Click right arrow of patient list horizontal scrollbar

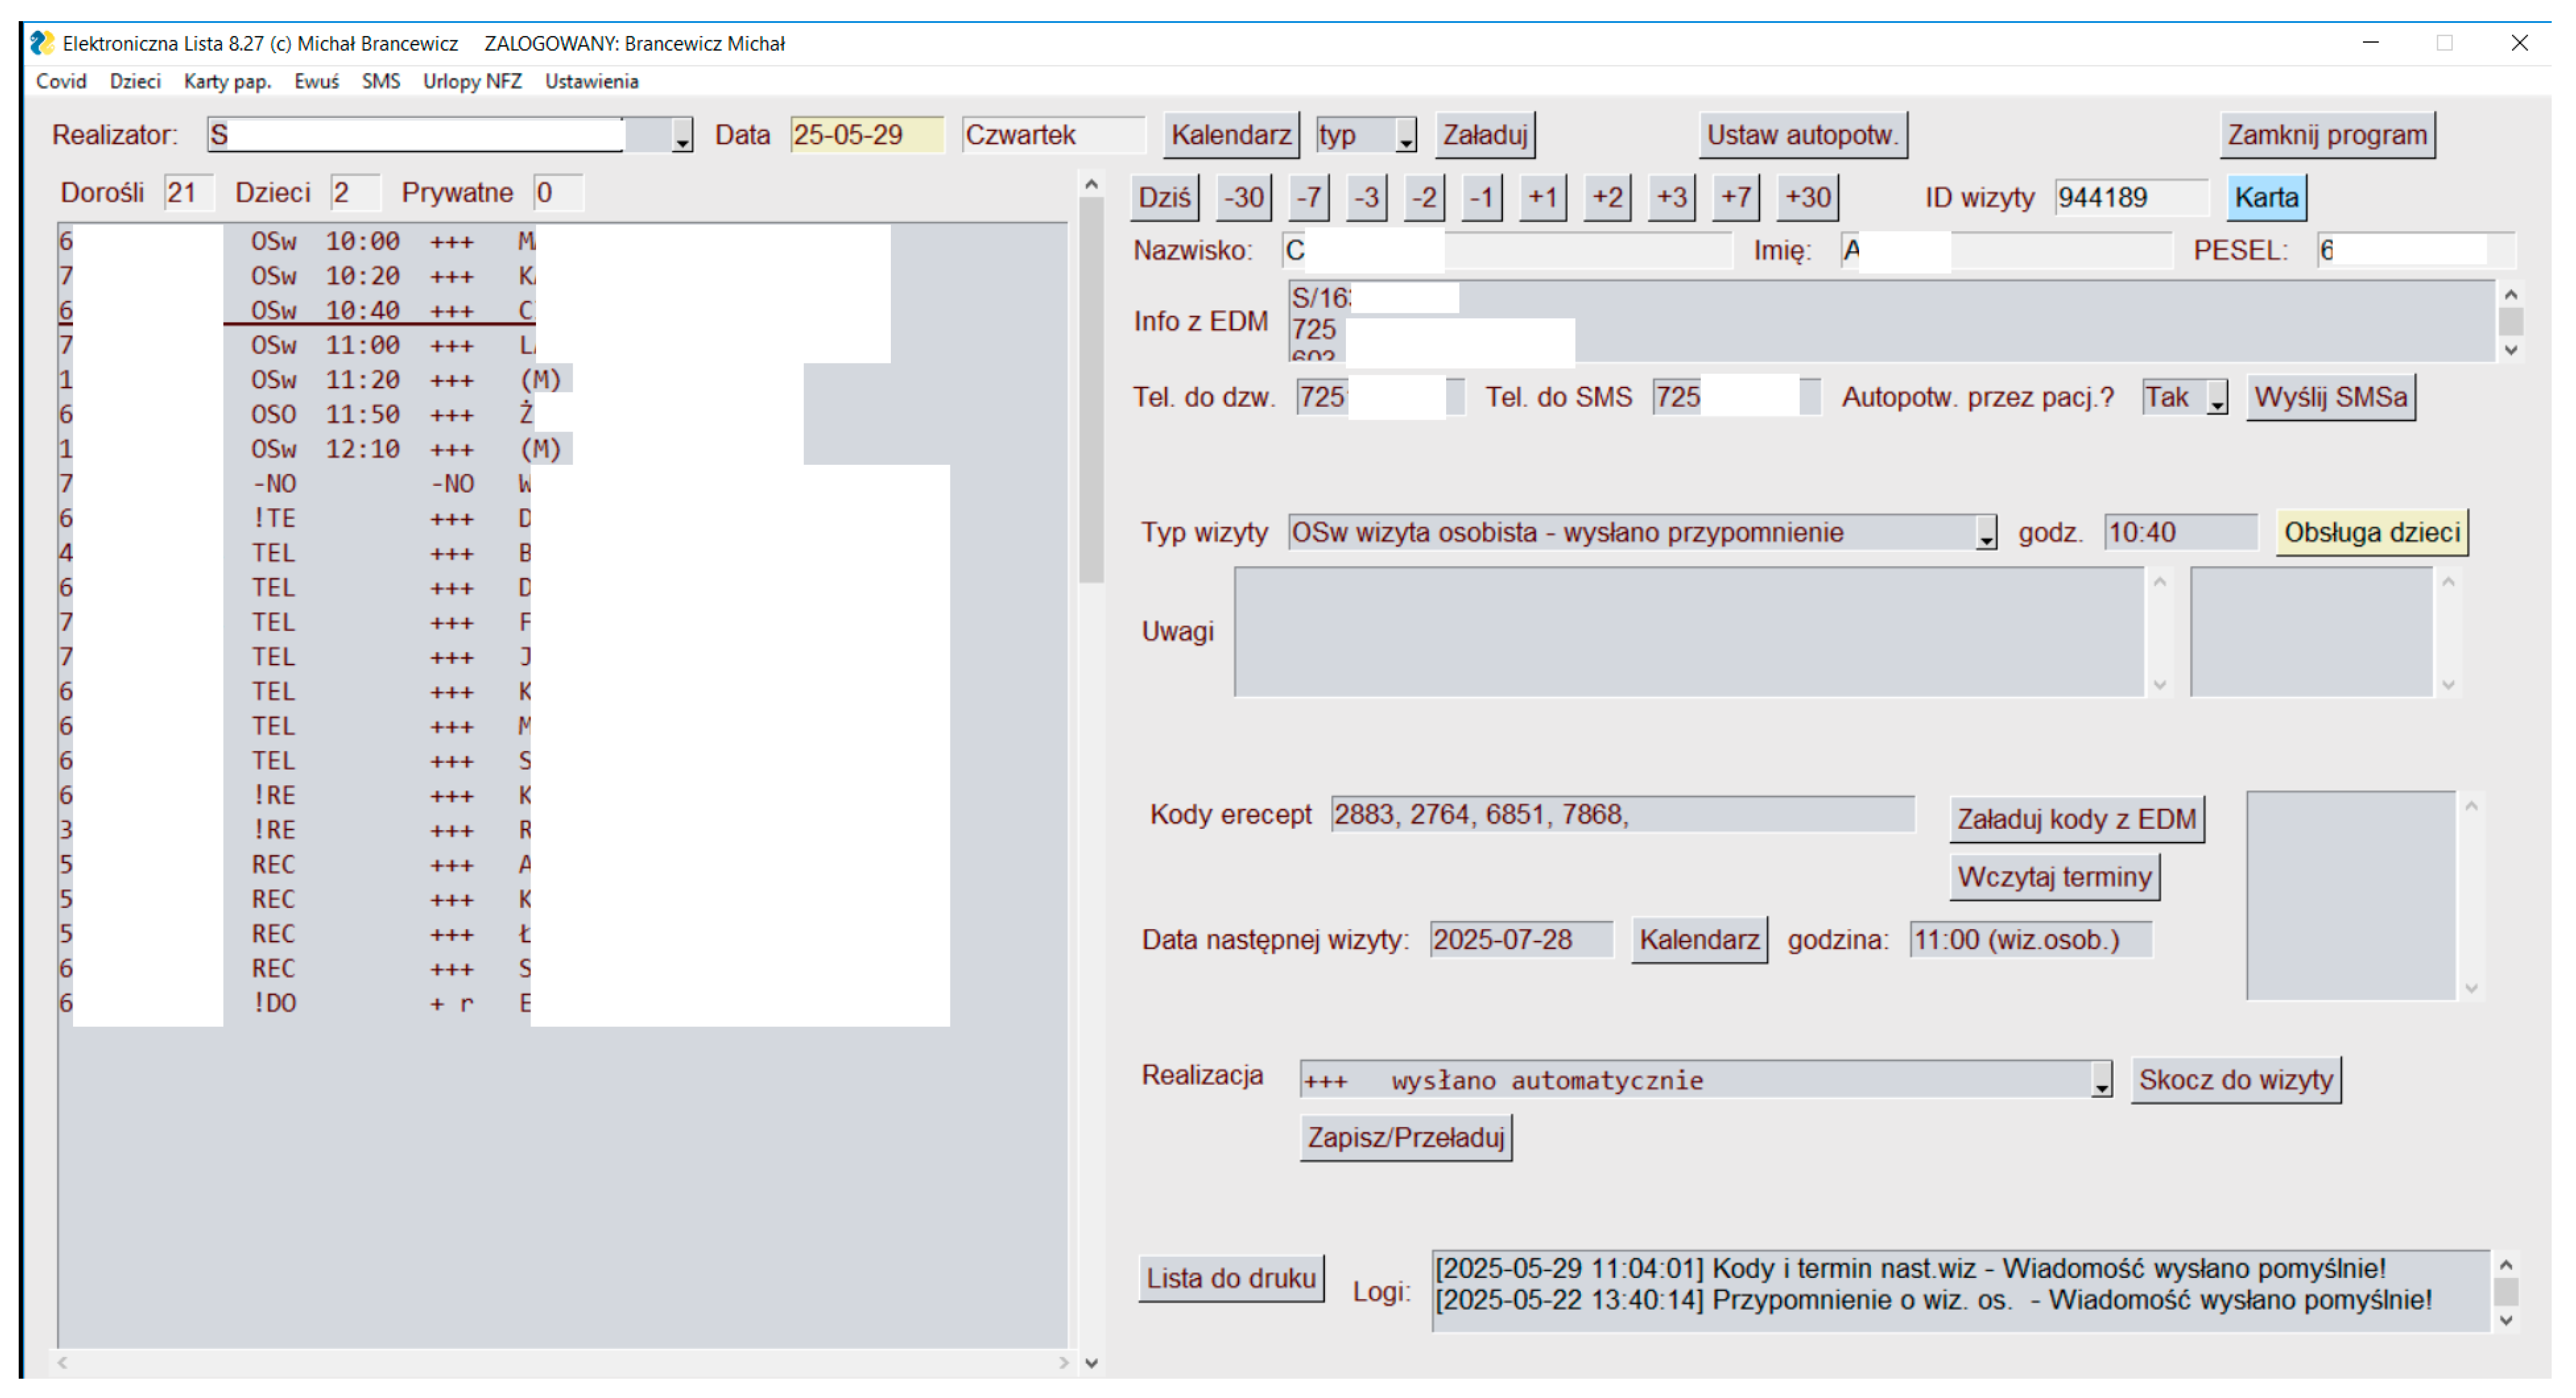click(x=1063, y=1362)
